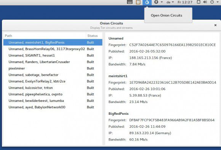Click Built status of SIGAINT1 row
The image size is (221, 150).
click(90, 55)
